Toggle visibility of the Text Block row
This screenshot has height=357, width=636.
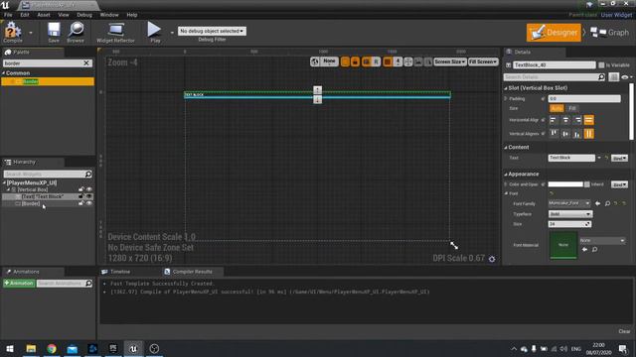coord(89,196)
